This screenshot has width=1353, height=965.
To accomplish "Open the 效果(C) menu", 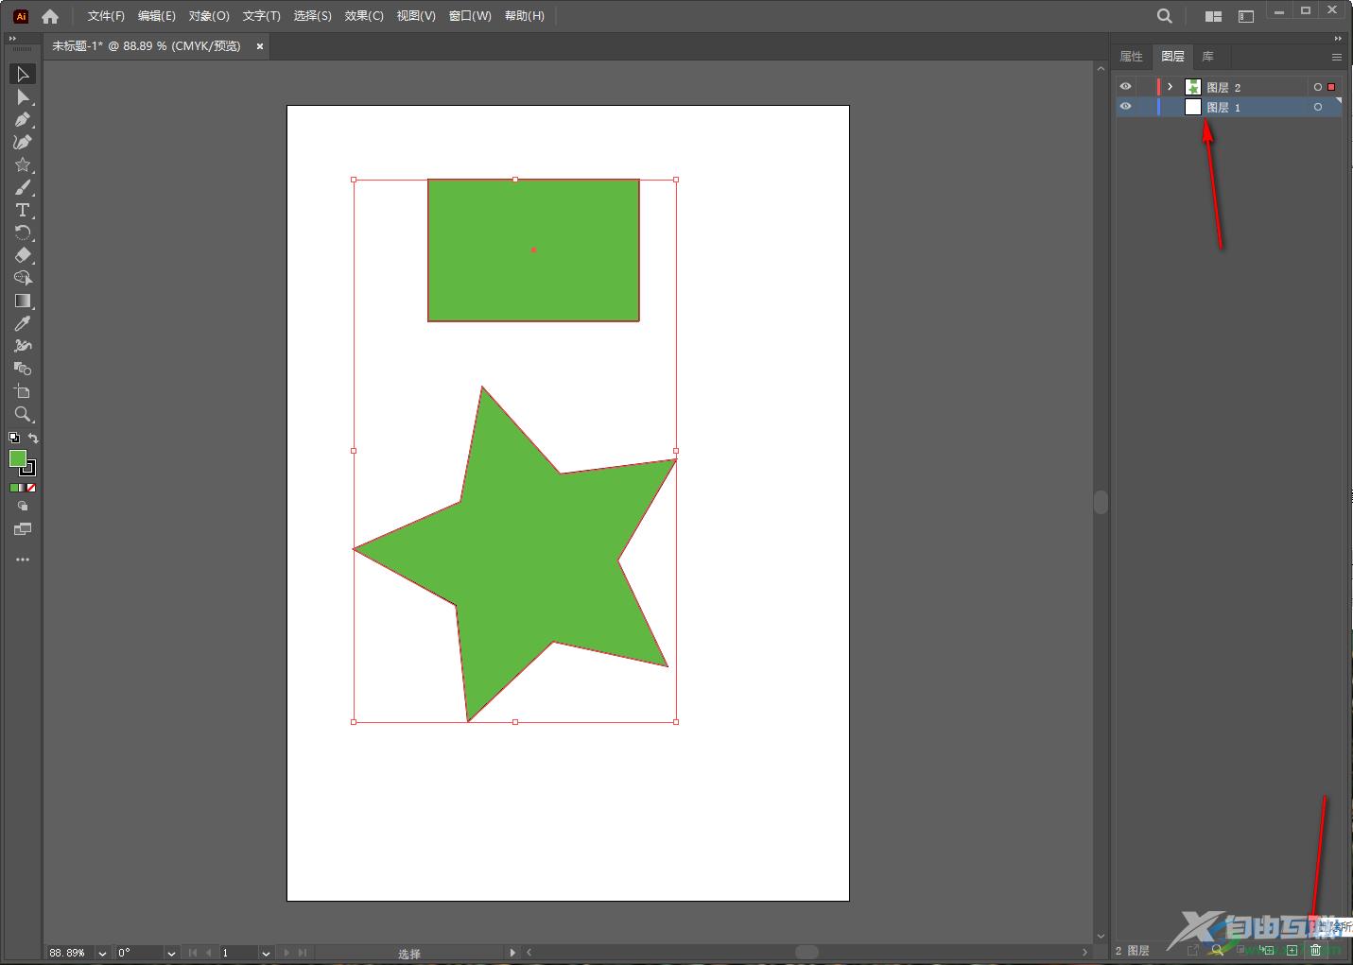I will (x=364, y=16).
